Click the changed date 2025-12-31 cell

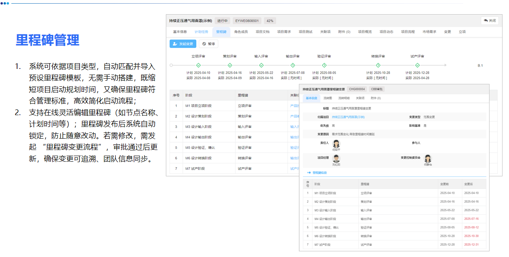471,244
